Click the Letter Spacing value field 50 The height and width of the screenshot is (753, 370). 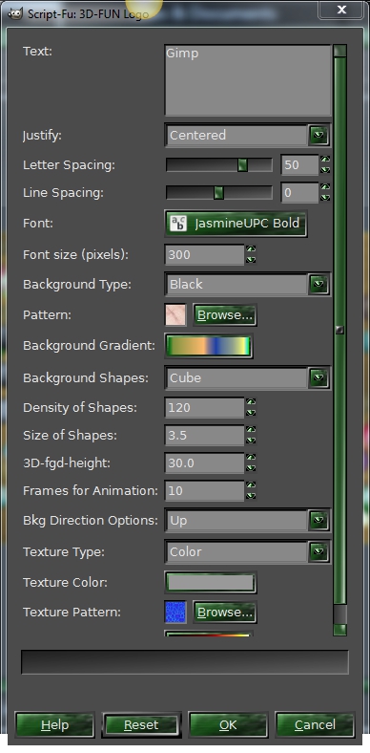(x=299, y=164)
